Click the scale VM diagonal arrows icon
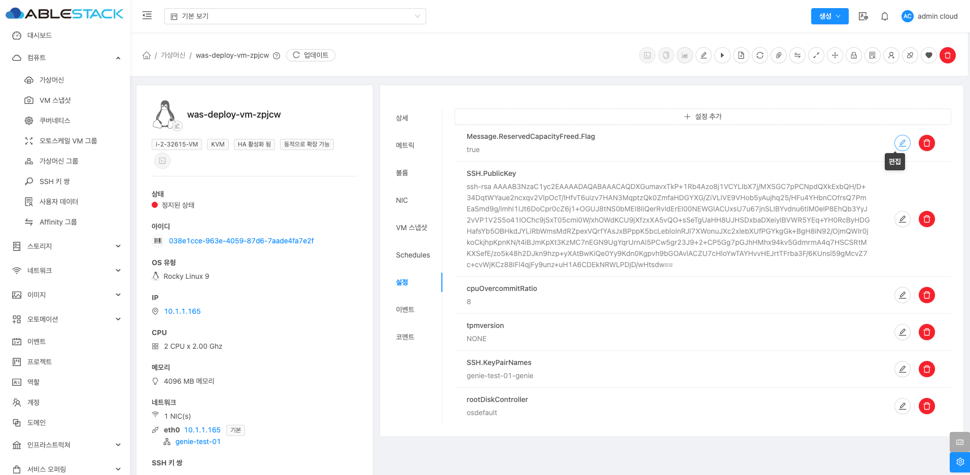The height and width of the screenshot is (475, 970). [816, 55]
